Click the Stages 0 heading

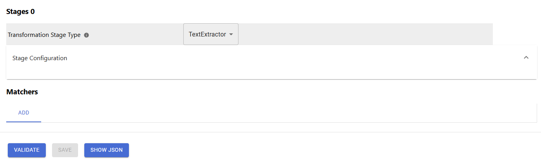tap(21, 12)
